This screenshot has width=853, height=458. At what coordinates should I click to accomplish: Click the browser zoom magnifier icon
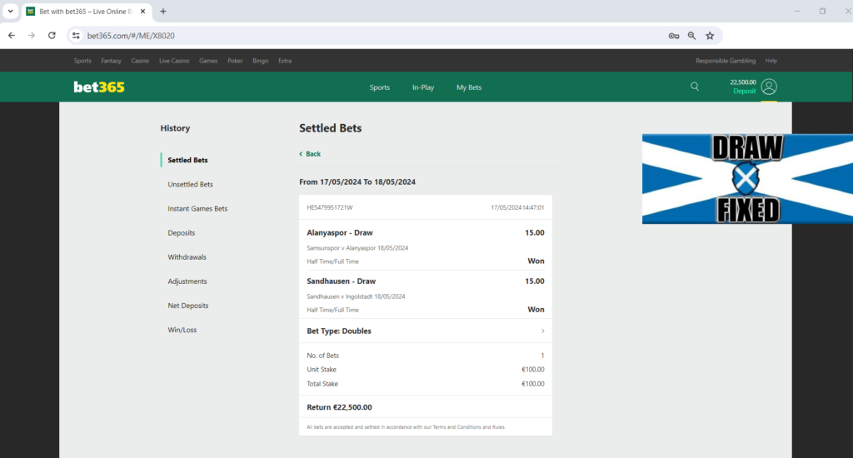[x=691, y=36]
